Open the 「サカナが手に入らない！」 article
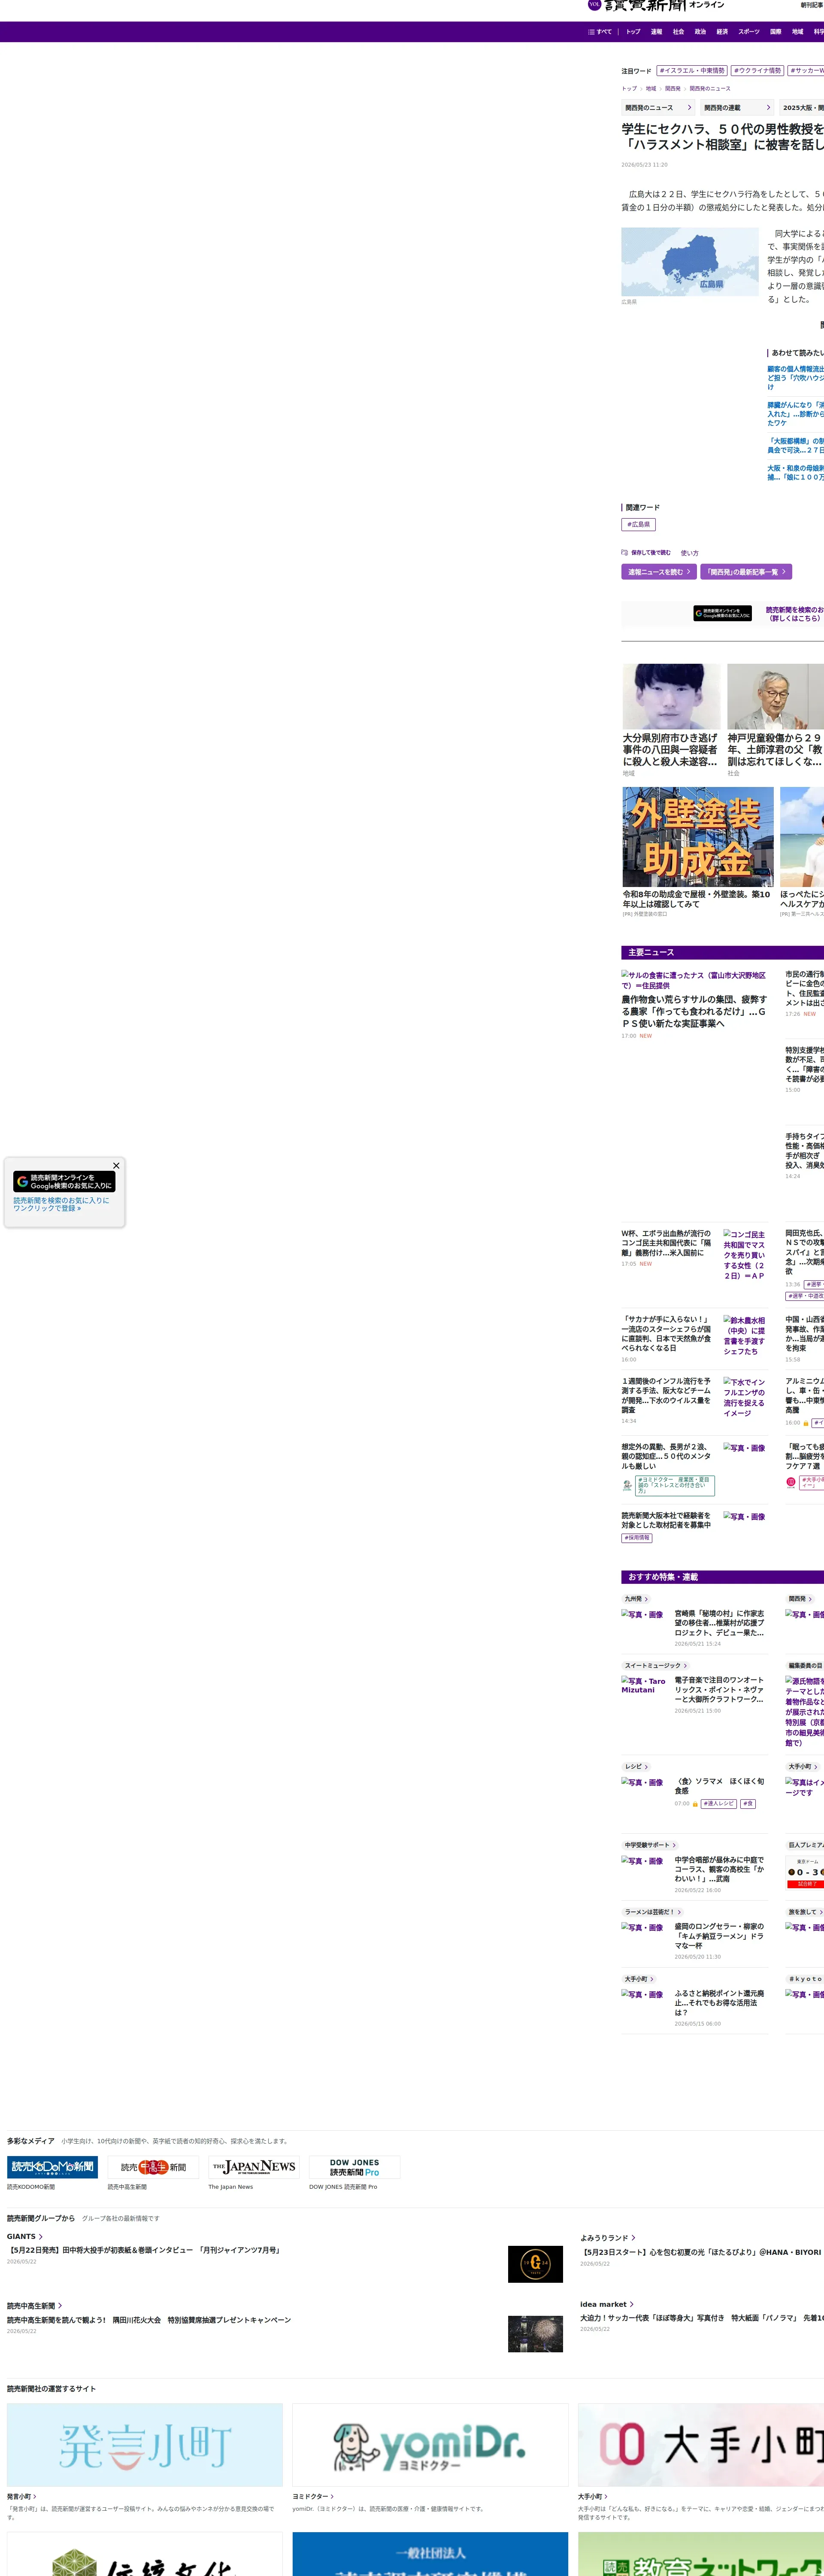824x2576 pixels. tap(666, 1333)
